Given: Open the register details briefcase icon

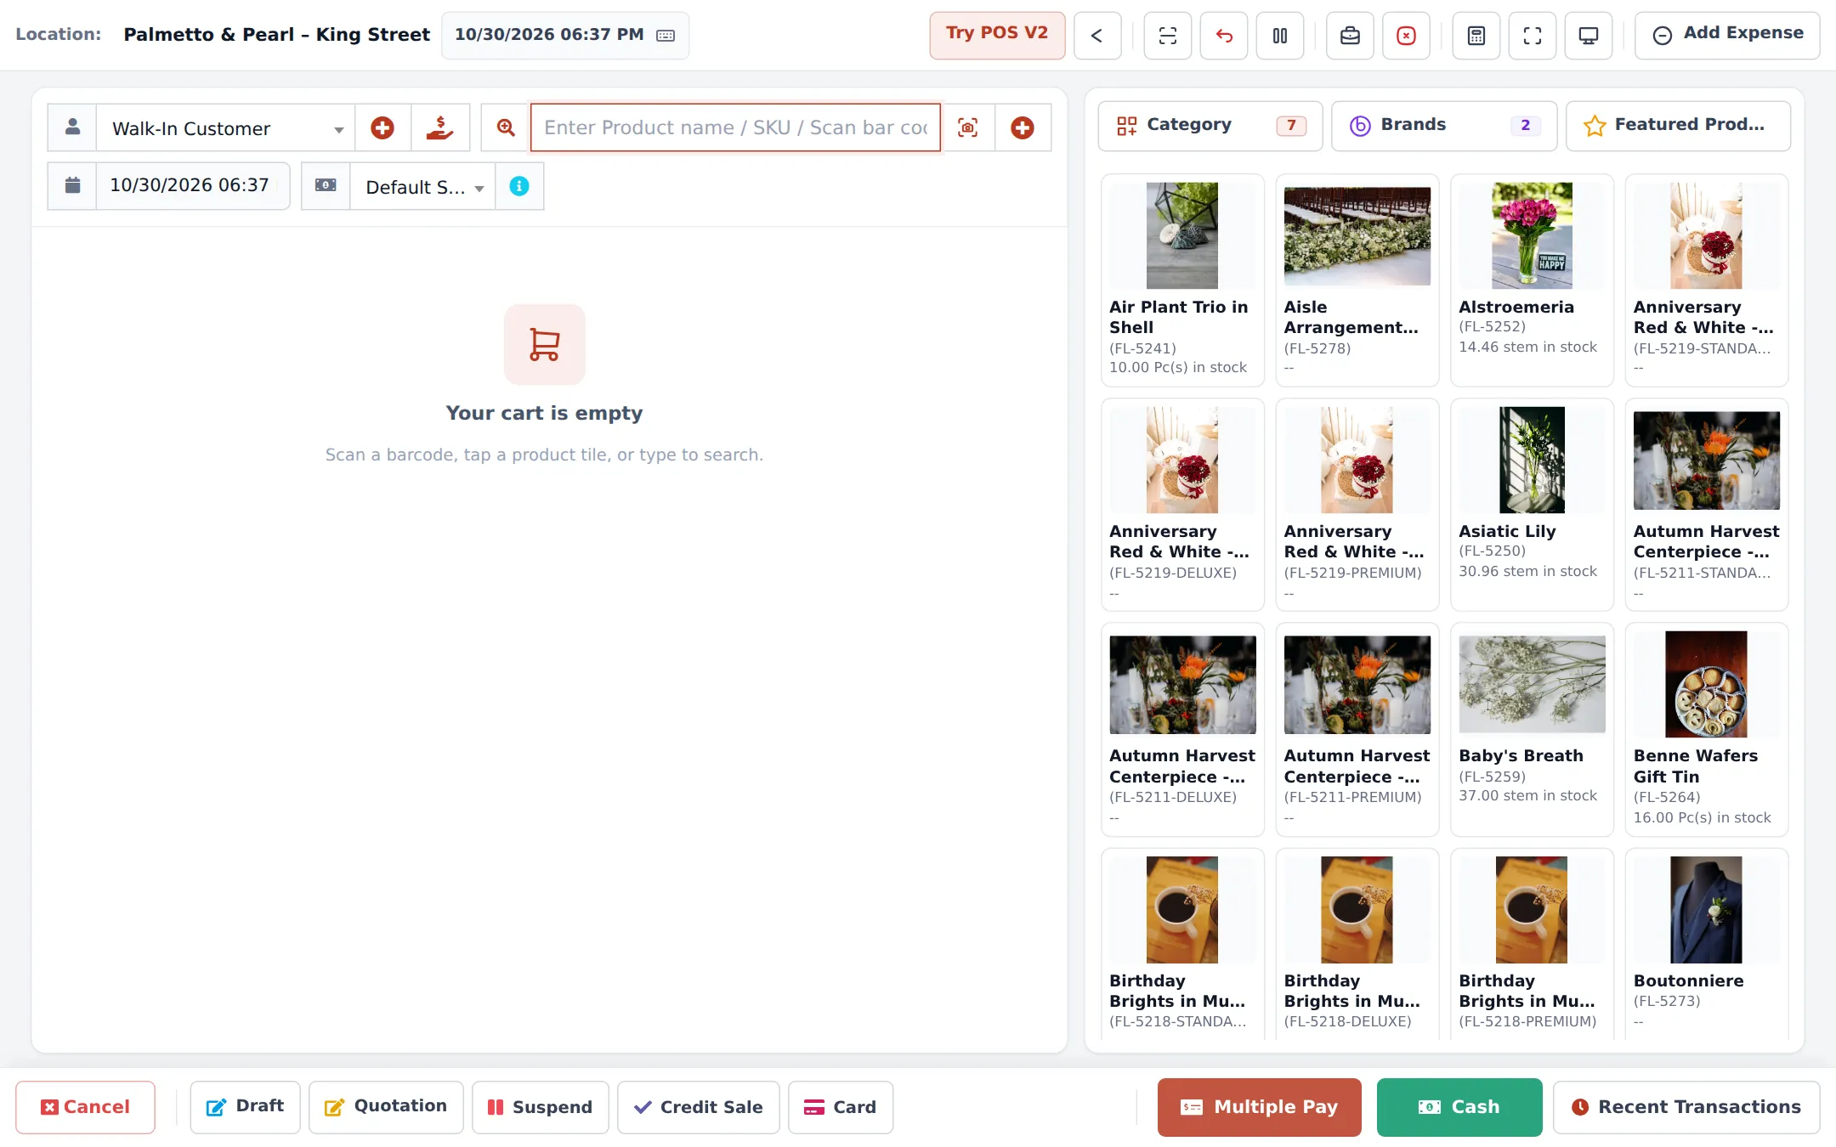Looking at the screenshot, I should (1350, 36).
